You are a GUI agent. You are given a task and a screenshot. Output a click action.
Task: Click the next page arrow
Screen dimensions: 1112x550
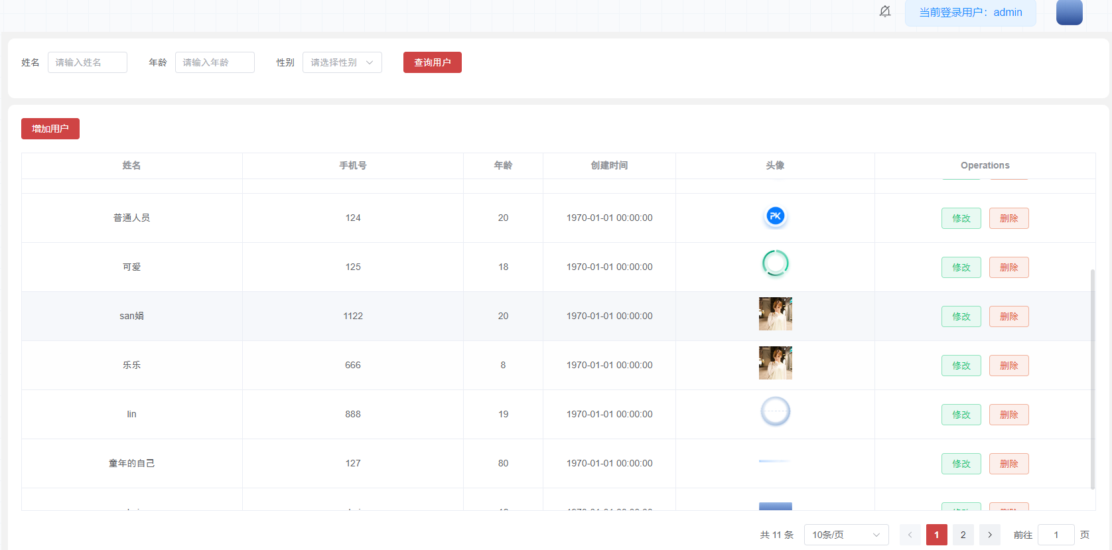[990, 535]
